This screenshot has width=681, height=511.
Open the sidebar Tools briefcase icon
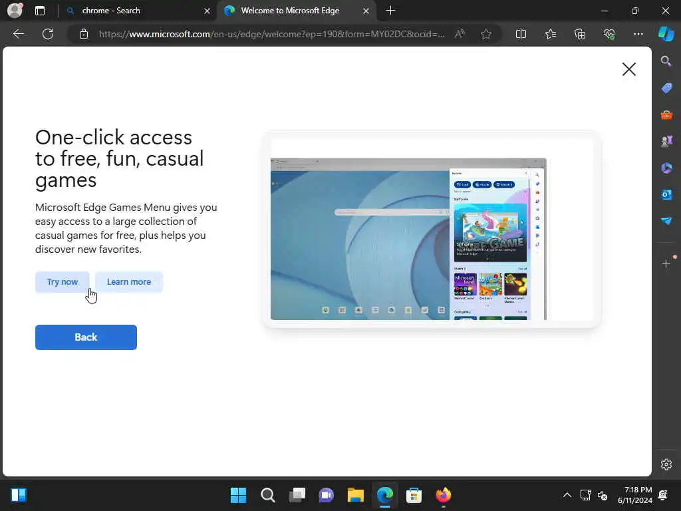point(666,114)
